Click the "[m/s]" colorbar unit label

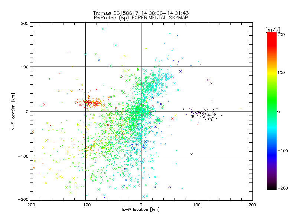(x=273, y=30)
